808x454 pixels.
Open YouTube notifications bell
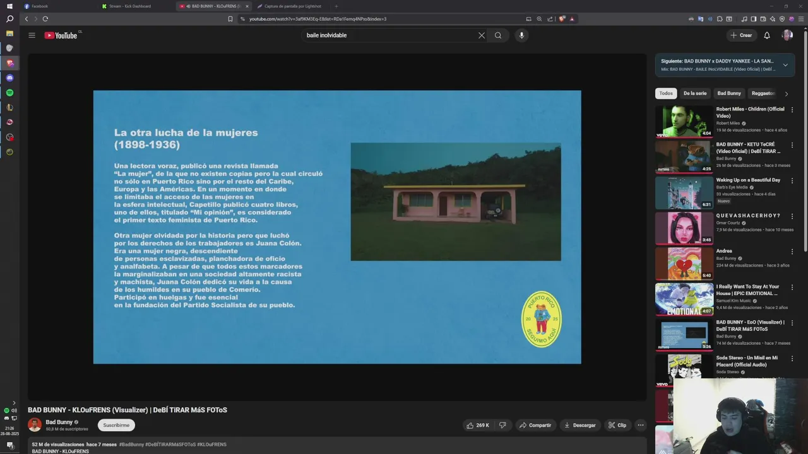[767, 35]
